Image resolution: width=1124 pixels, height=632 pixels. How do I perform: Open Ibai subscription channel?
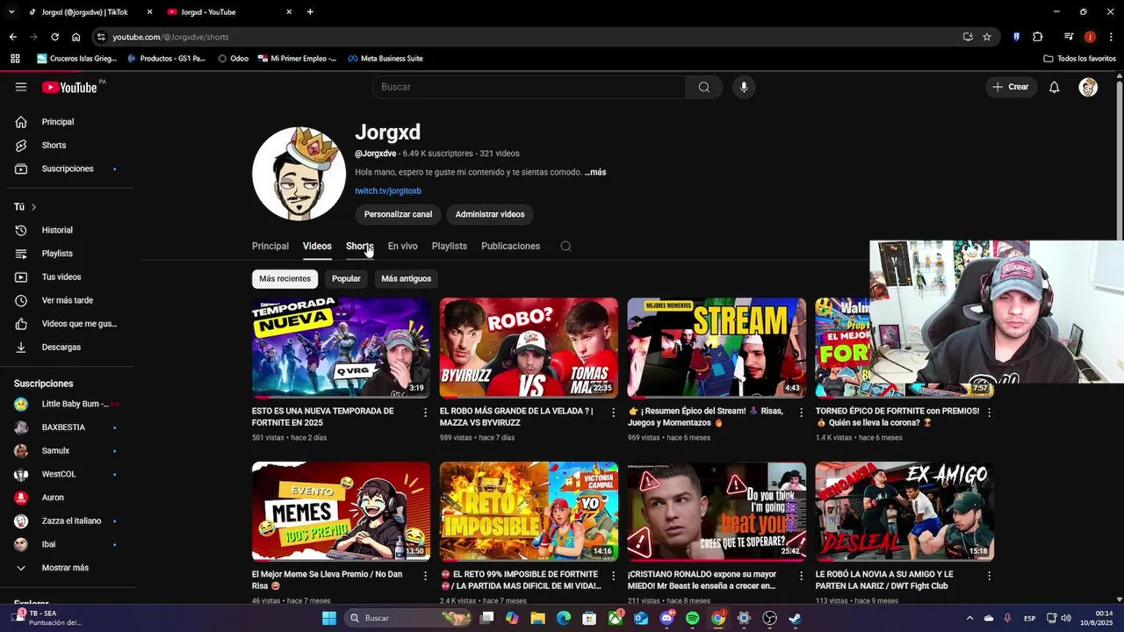(70, 544)
